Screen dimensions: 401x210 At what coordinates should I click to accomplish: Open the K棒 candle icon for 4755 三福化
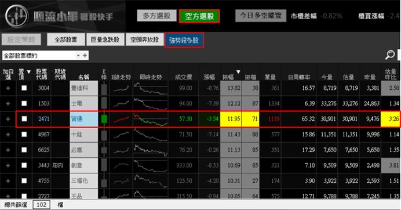(104, 182)
